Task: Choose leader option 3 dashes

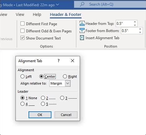Action: (x=62, y=98)
